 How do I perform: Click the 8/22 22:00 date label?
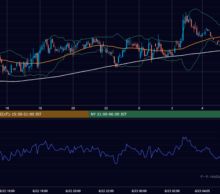[x=106, y=191]
